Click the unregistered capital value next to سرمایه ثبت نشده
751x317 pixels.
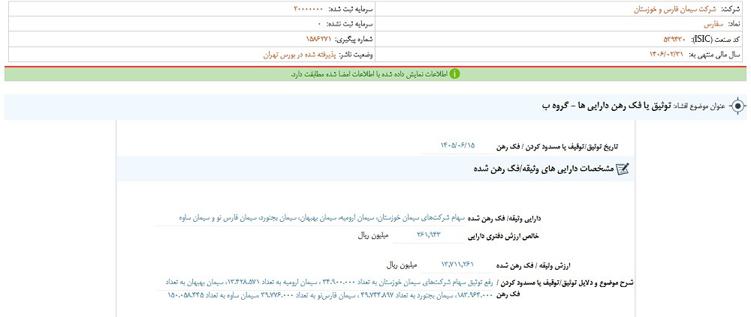[319, 25]
